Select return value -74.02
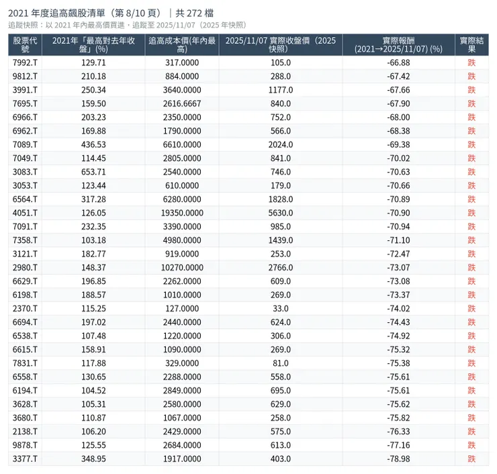The width and height of the screenshot is (497, 474). point(398,308)
